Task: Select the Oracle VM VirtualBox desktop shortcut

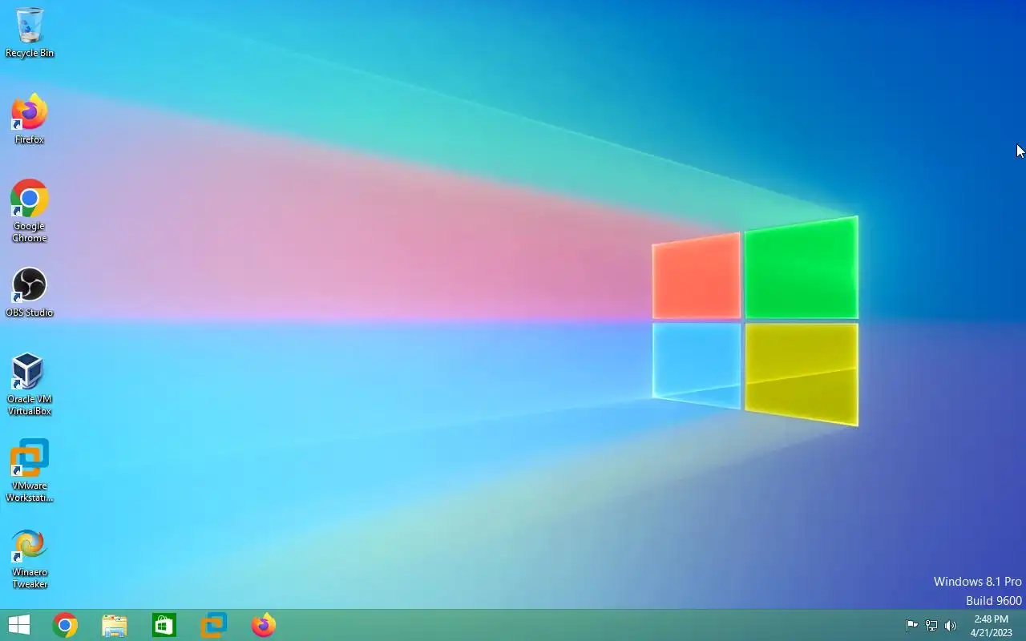Action: point(30,385)
